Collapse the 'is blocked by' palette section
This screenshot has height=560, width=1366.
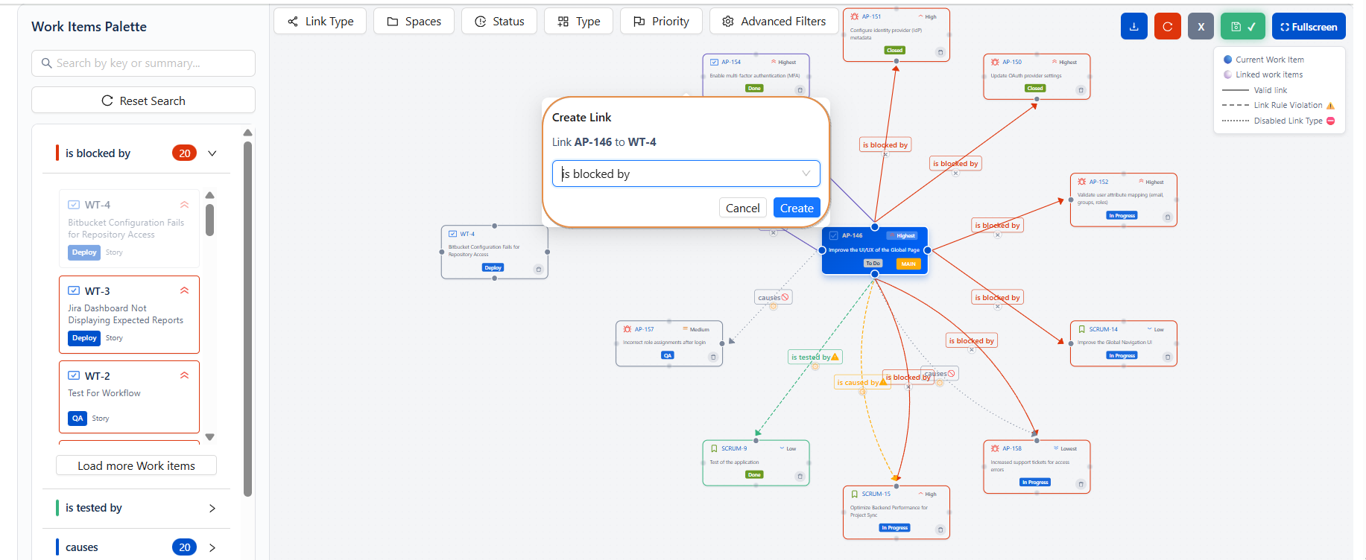[212, 153]
